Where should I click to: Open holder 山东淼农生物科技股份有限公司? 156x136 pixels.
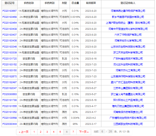click(x=128, y=47)
